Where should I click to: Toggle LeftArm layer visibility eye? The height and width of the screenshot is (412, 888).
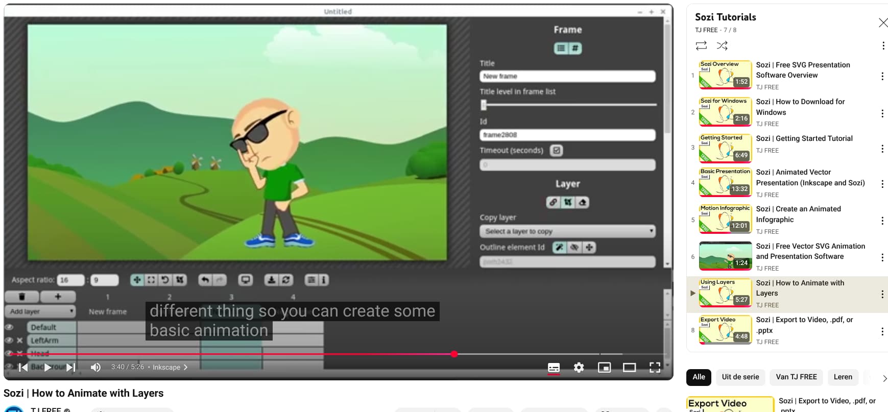click(9, 341)
